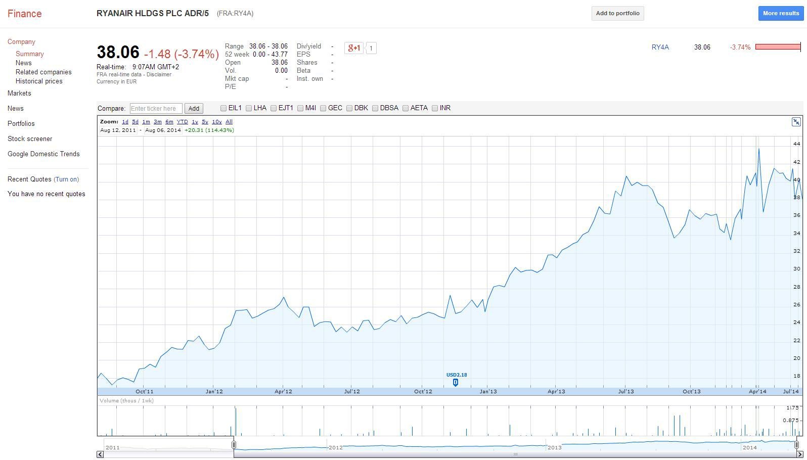Toggle AETA comparison checkbox

pyautogui.click(x=406, y=108)
